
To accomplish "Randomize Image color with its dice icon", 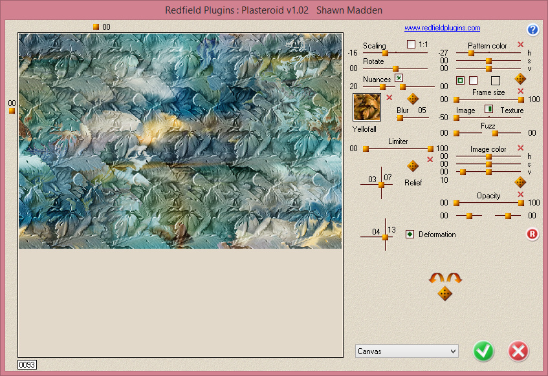I will point(520,182).
